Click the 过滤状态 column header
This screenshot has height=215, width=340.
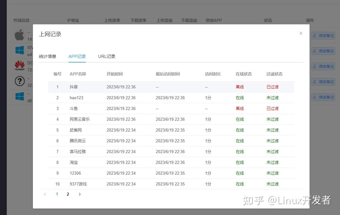coord(274,74)
